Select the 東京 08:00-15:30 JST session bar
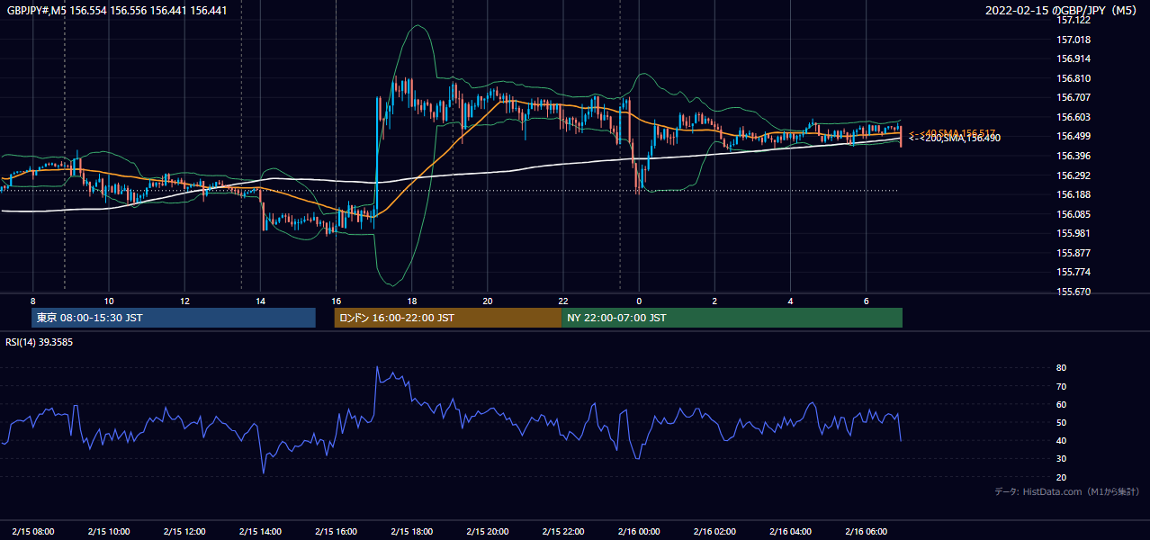This screenshot has width=1150, height=540. click(174, 318)
